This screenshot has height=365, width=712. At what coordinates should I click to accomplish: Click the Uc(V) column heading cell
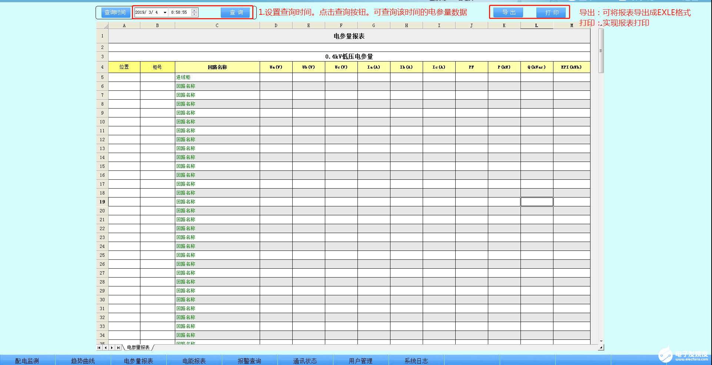coord(341,67)
